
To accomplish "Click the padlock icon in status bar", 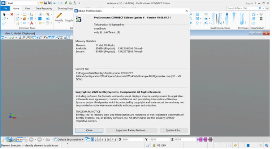I will coord(154,145).
